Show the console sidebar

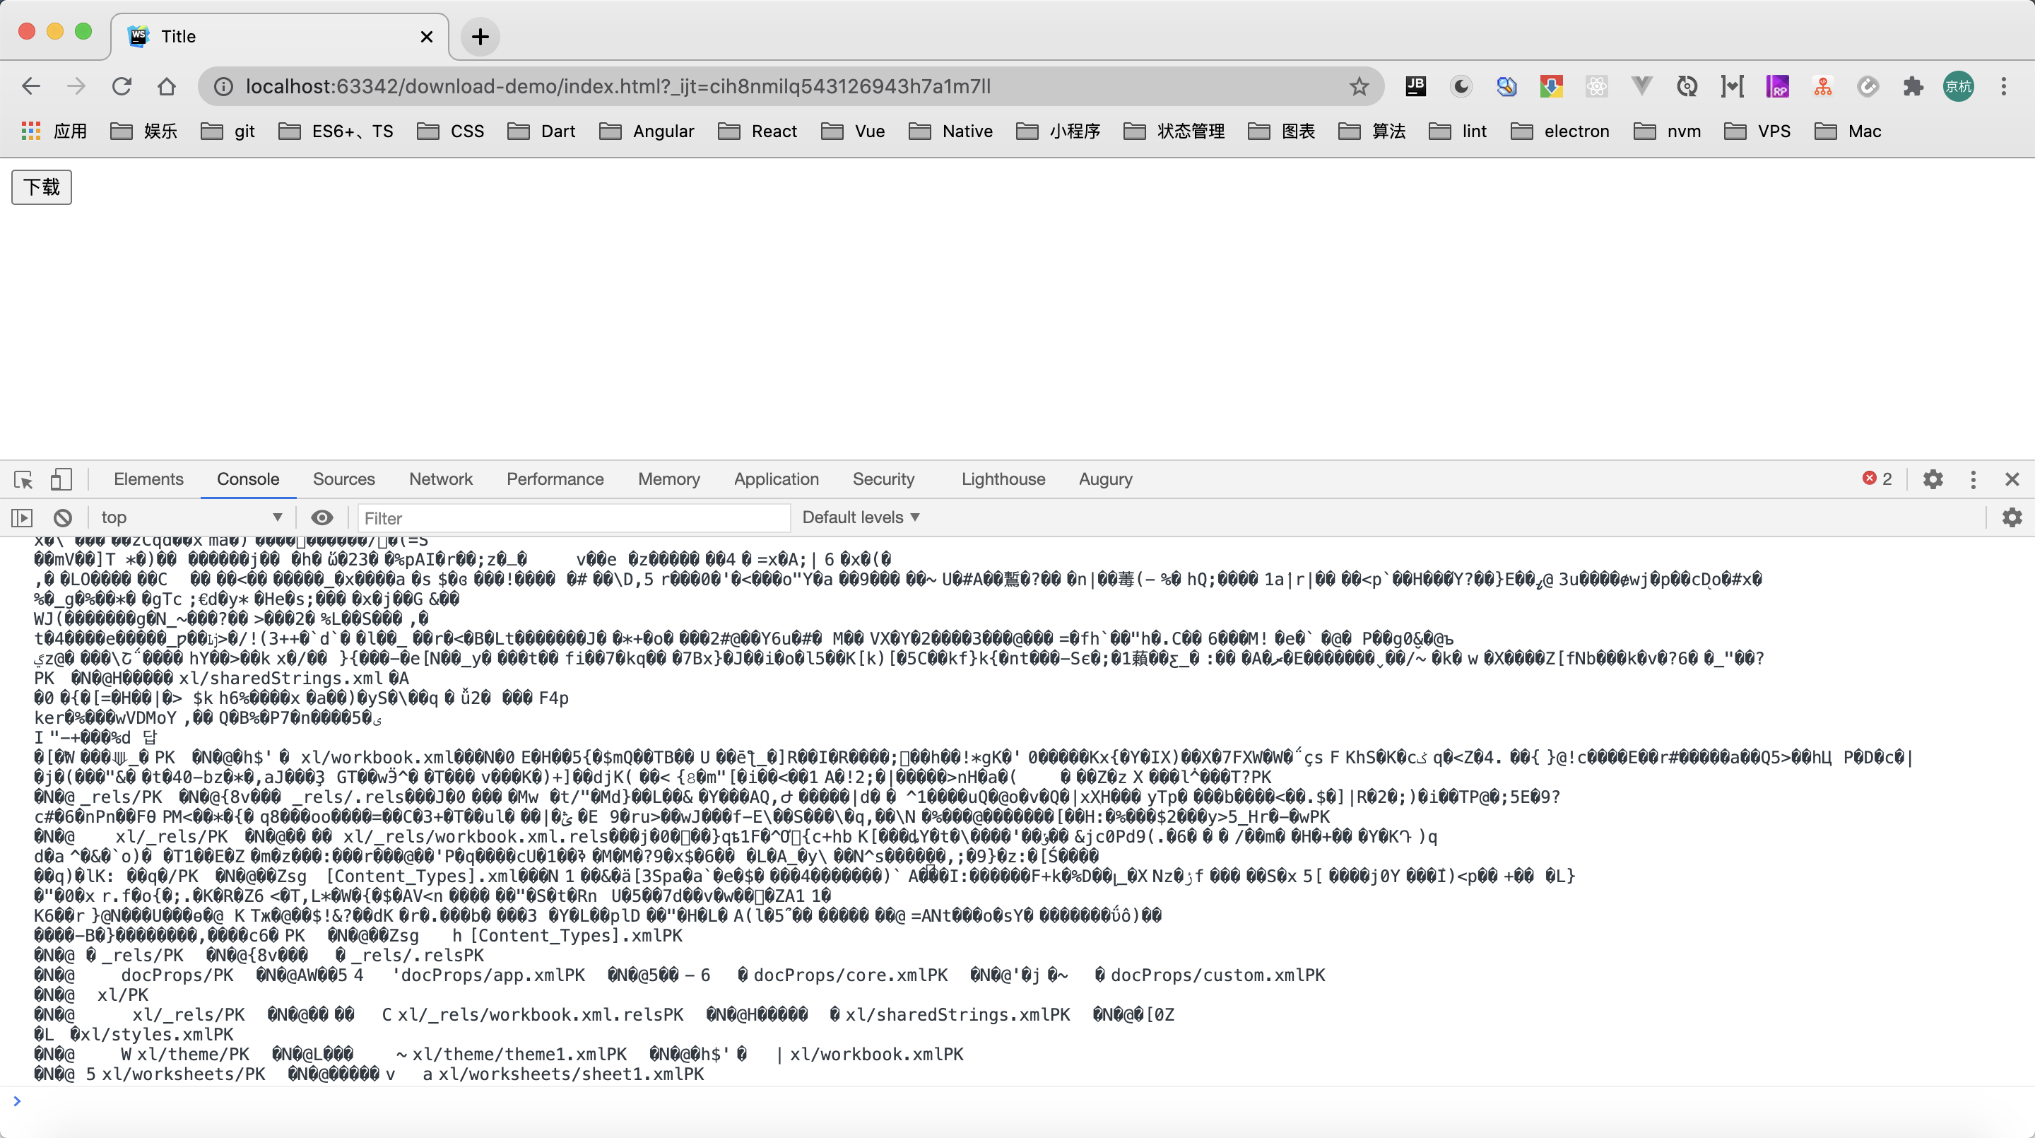click(22, 517)
